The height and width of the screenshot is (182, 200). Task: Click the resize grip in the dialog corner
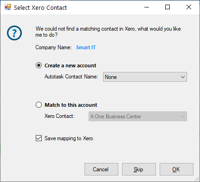point(197,179)
